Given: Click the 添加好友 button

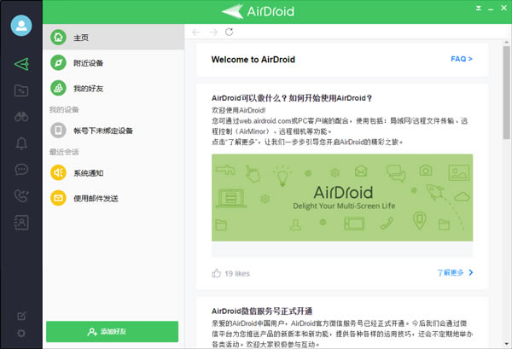Looking at the screenshot, I should (x=112, y=331).
